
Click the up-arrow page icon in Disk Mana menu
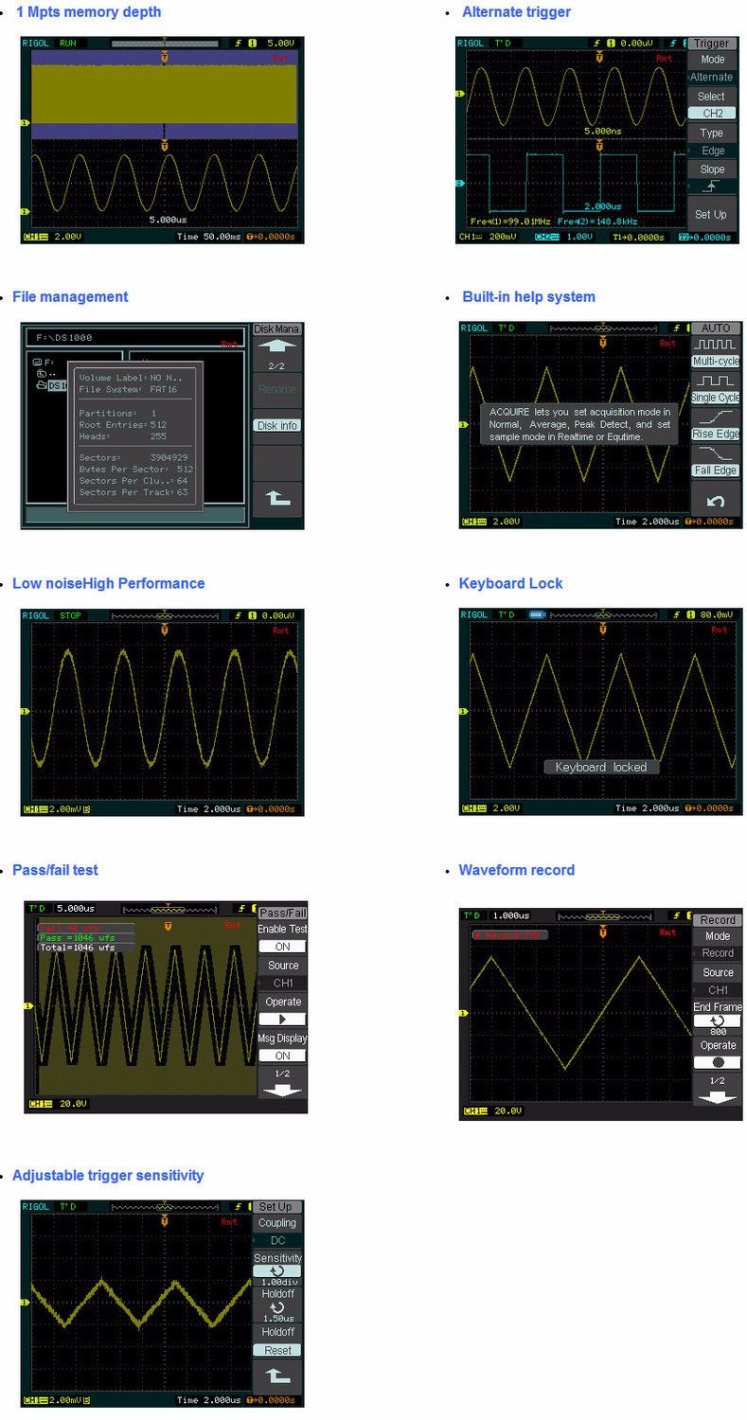(276, 347)
